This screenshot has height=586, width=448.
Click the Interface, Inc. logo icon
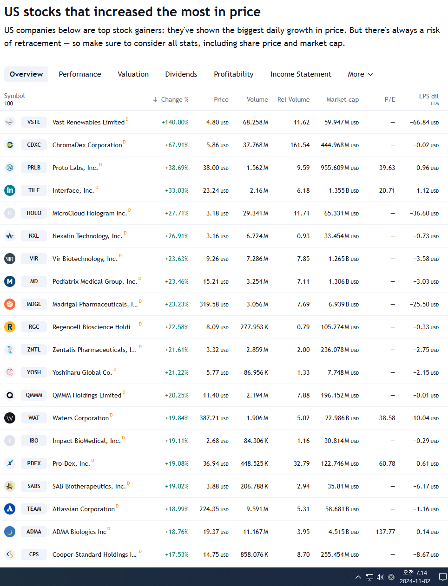pos(10,190)
